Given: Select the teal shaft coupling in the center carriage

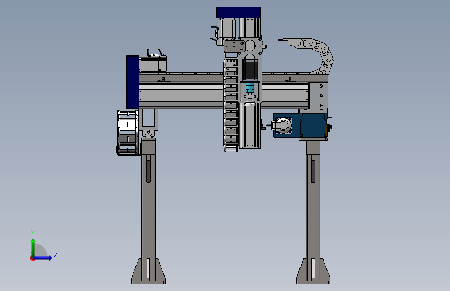Looking at the screenshot, I should (x=250, y=88).
